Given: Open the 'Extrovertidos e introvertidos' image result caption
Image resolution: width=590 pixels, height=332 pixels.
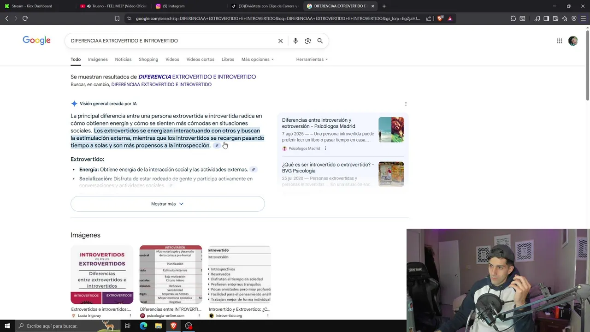Looking at the screenshot, I should tap(101, 309).
